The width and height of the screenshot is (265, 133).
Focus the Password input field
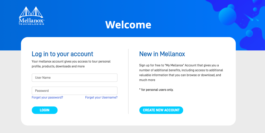(75, 91)
